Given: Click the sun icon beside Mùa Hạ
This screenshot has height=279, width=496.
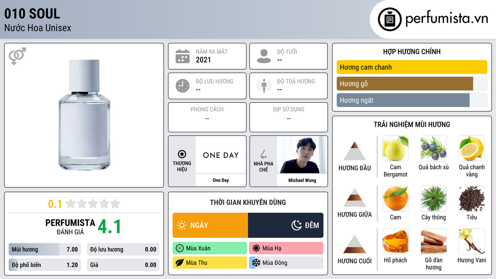Looking at the screenshot, I should [256, 248].
